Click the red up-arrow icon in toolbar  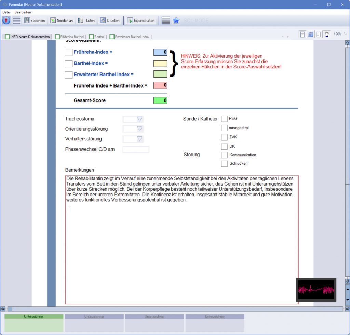click(x=6, y=21)
